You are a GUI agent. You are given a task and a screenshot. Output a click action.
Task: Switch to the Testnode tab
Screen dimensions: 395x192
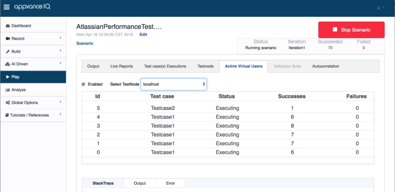pos(206,66)
